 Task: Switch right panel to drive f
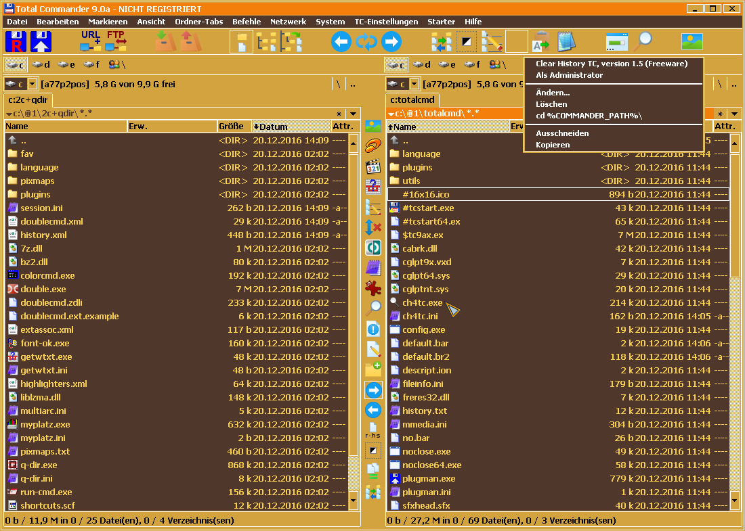(x=472, y=64)
